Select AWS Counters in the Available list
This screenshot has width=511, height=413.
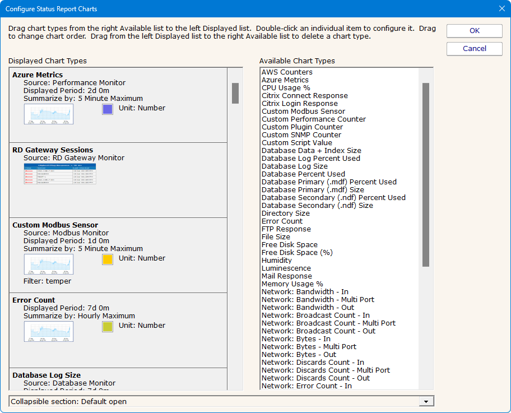pyautogui.click(x=287, y=72)
